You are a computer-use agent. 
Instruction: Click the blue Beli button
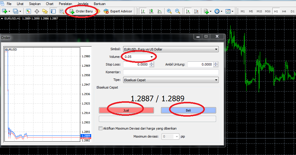[188, 110]
